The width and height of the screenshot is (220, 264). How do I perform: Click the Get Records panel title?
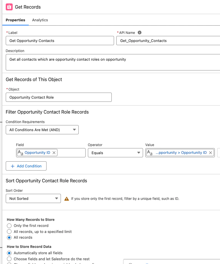point(28,7)
